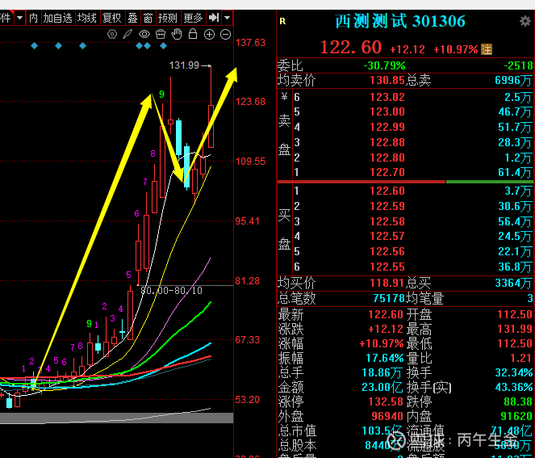535x458 pixels.
Task: Open dropdown arrow after jump-to-end icon
Action: click(x=227, y=18)
